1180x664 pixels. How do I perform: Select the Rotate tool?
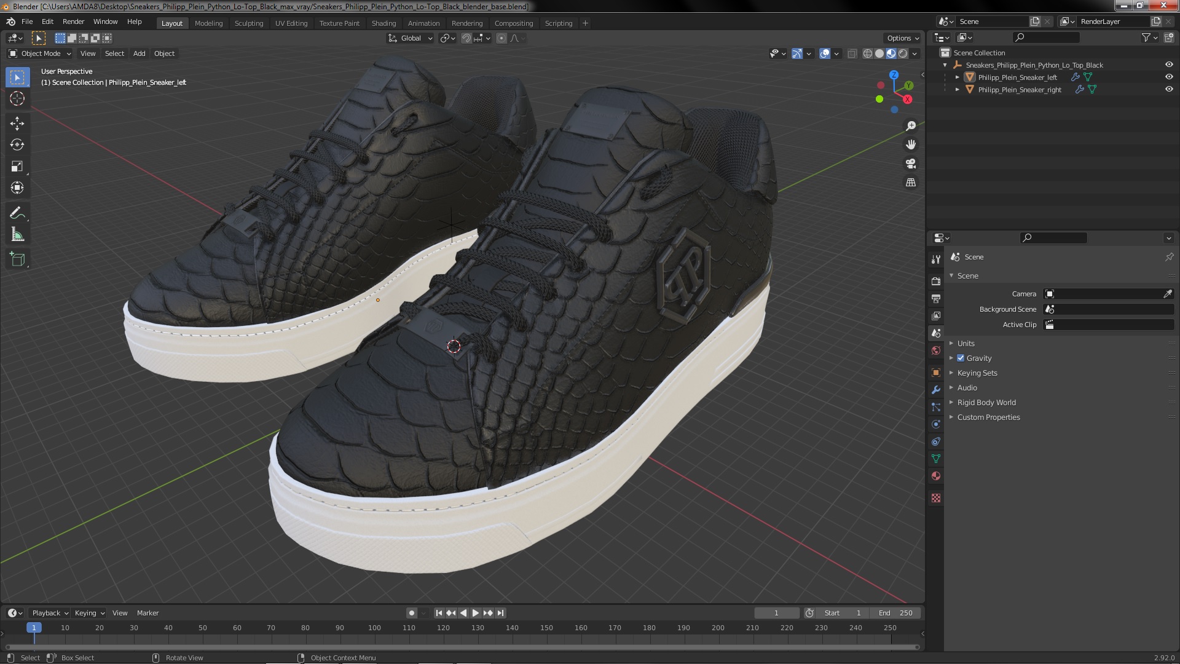click(17, 145)
